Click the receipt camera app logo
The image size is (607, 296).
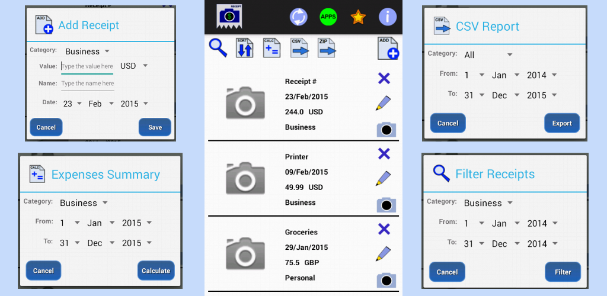click(229, 16)
